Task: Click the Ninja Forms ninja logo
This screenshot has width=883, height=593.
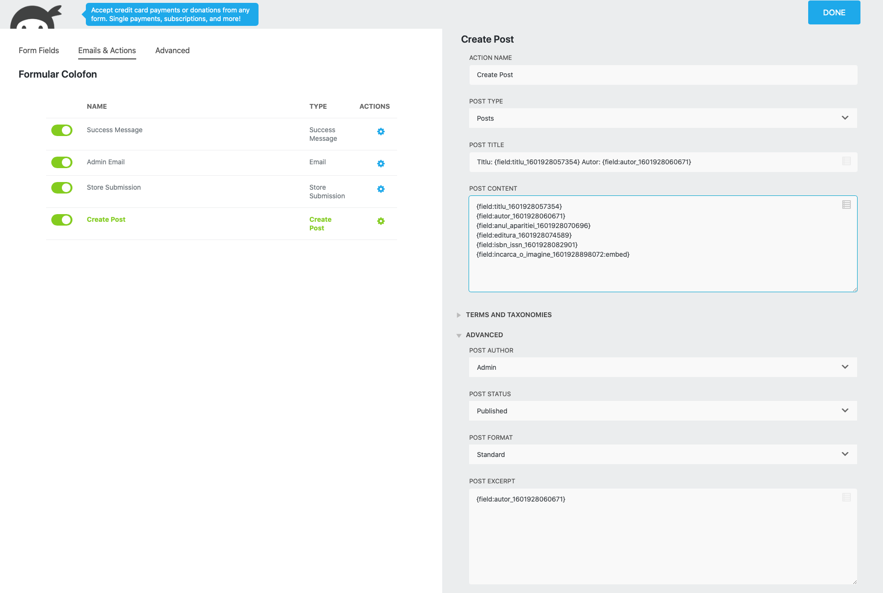Action: point(36,18)
